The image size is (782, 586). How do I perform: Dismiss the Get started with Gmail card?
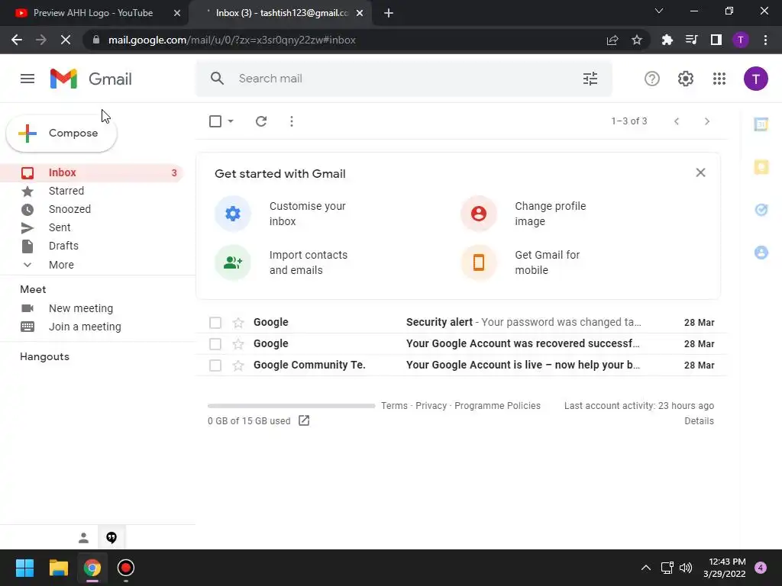tap(700, 172)
